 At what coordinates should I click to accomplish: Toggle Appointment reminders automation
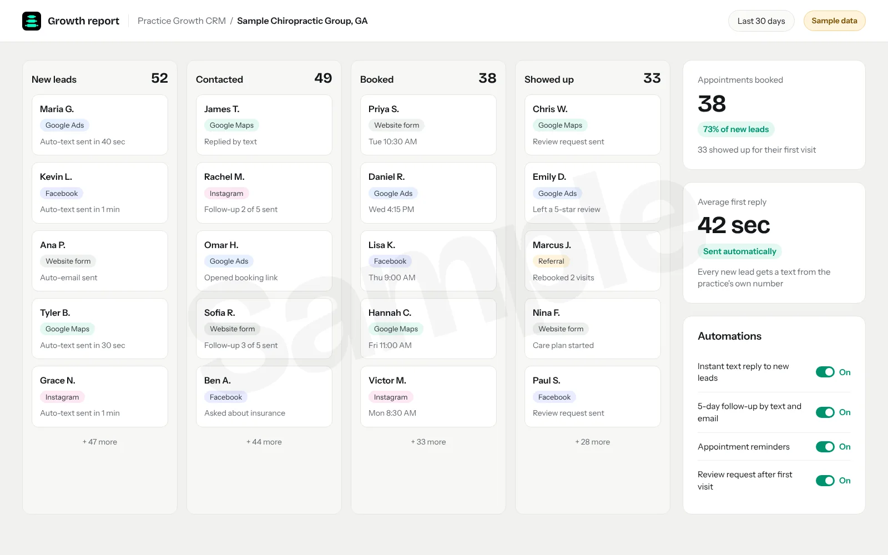[x=825, y=447]
